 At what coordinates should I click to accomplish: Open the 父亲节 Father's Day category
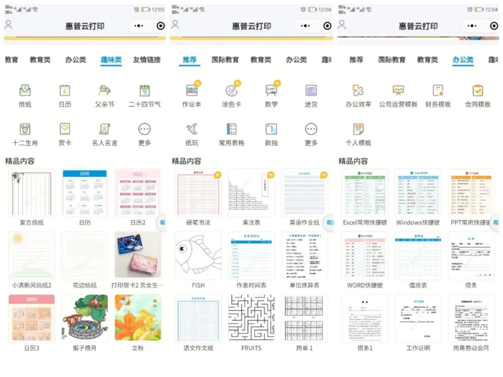coord(104,93)
